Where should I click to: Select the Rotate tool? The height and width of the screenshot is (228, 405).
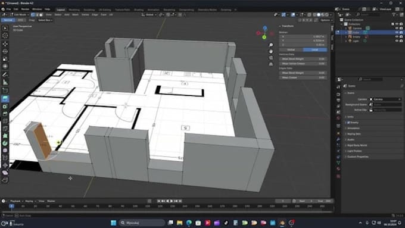point(5,51)
